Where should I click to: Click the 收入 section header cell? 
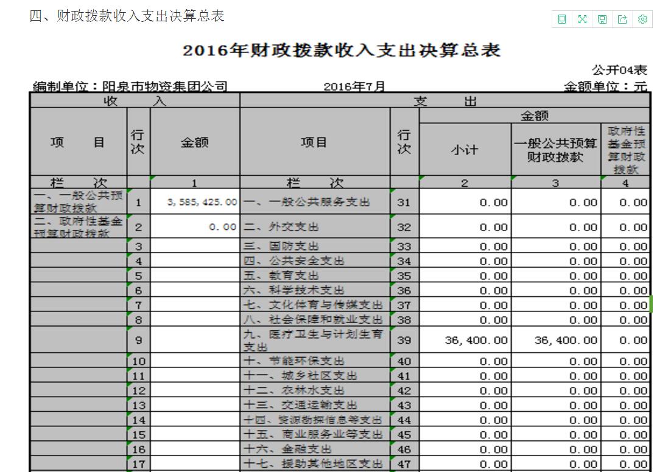(135, 101)
